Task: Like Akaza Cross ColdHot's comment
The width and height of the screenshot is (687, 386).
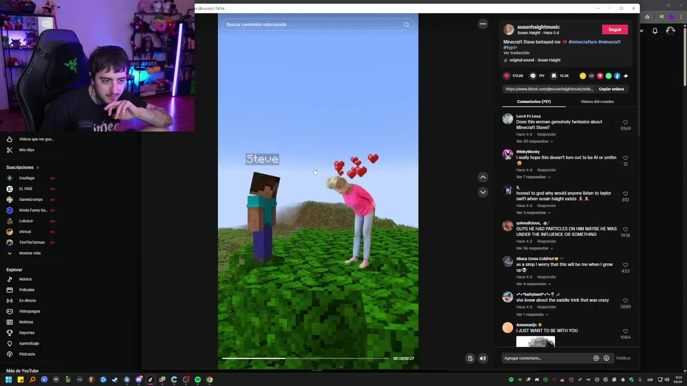Action: click(625, 265)
